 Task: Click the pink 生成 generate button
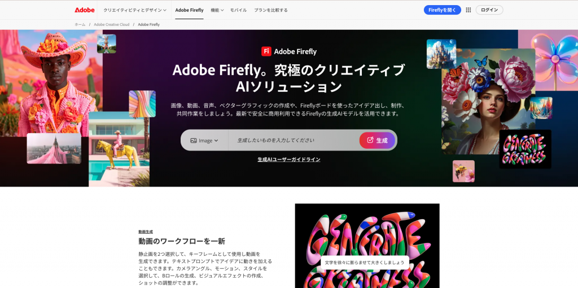377,140
